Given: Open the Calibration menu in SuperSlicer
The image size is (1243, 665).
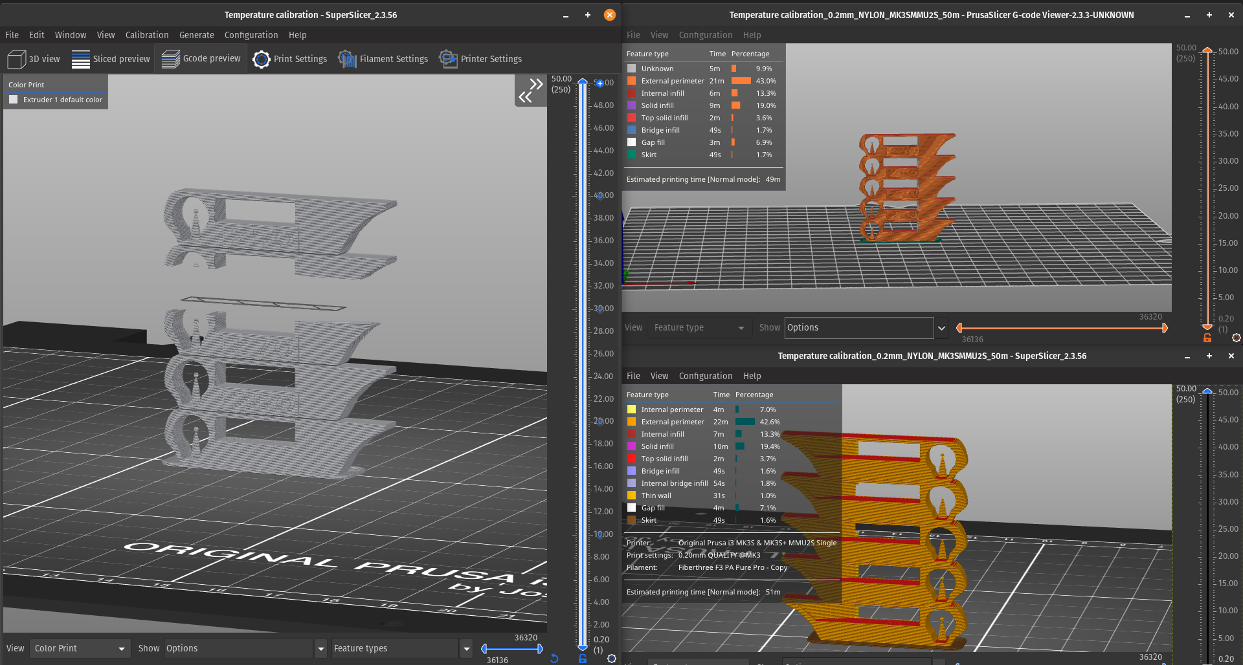Looking at the screenshot, I should coord(147,35).
